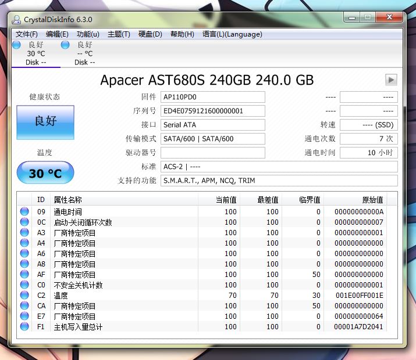Image resolution: width=416 pixels, height=360 pixels.
Task: Click status circle for ID A6 row
Action: coord(24,253)
